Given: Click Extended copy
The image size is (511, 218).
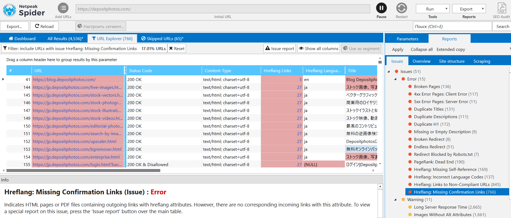Looking at the screenshot, I should (x=451, y=50).
